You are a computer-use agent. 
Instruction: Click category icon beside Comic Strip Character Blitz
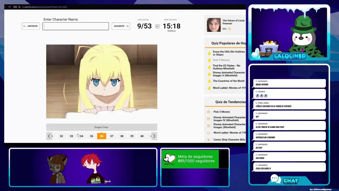click(x=208, y=140)
